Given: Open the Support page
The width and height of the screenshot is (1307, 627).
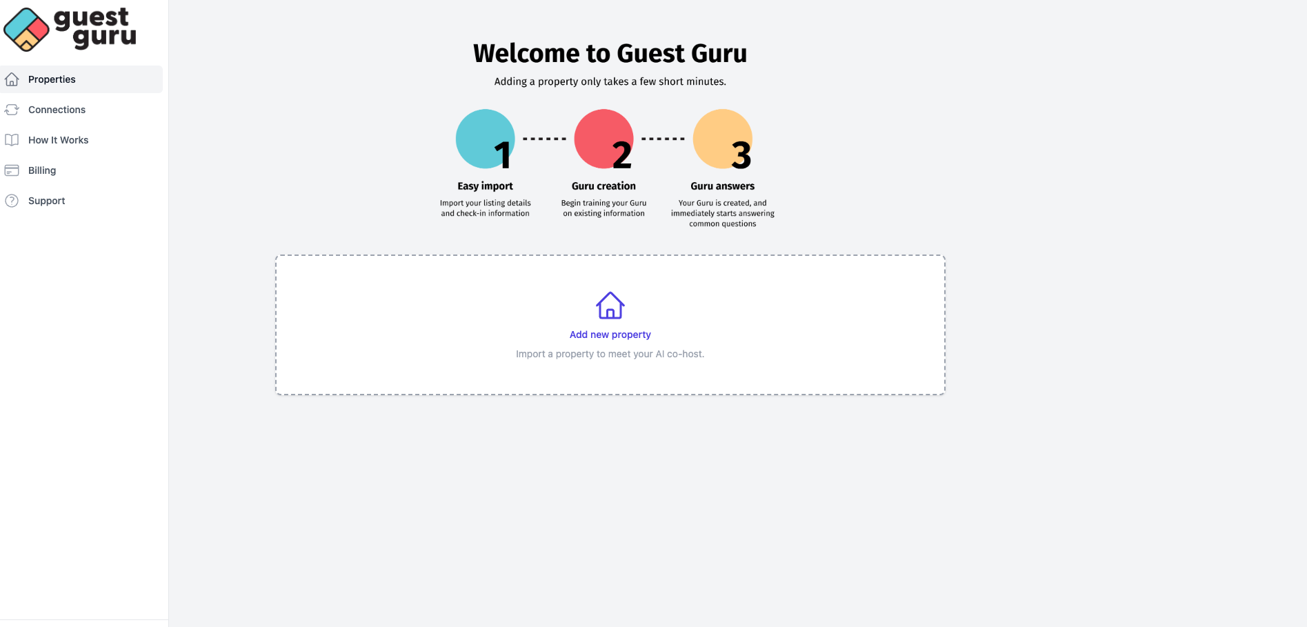Looking at the screenshot, I should pyautogui.click(x=81, y=201).
